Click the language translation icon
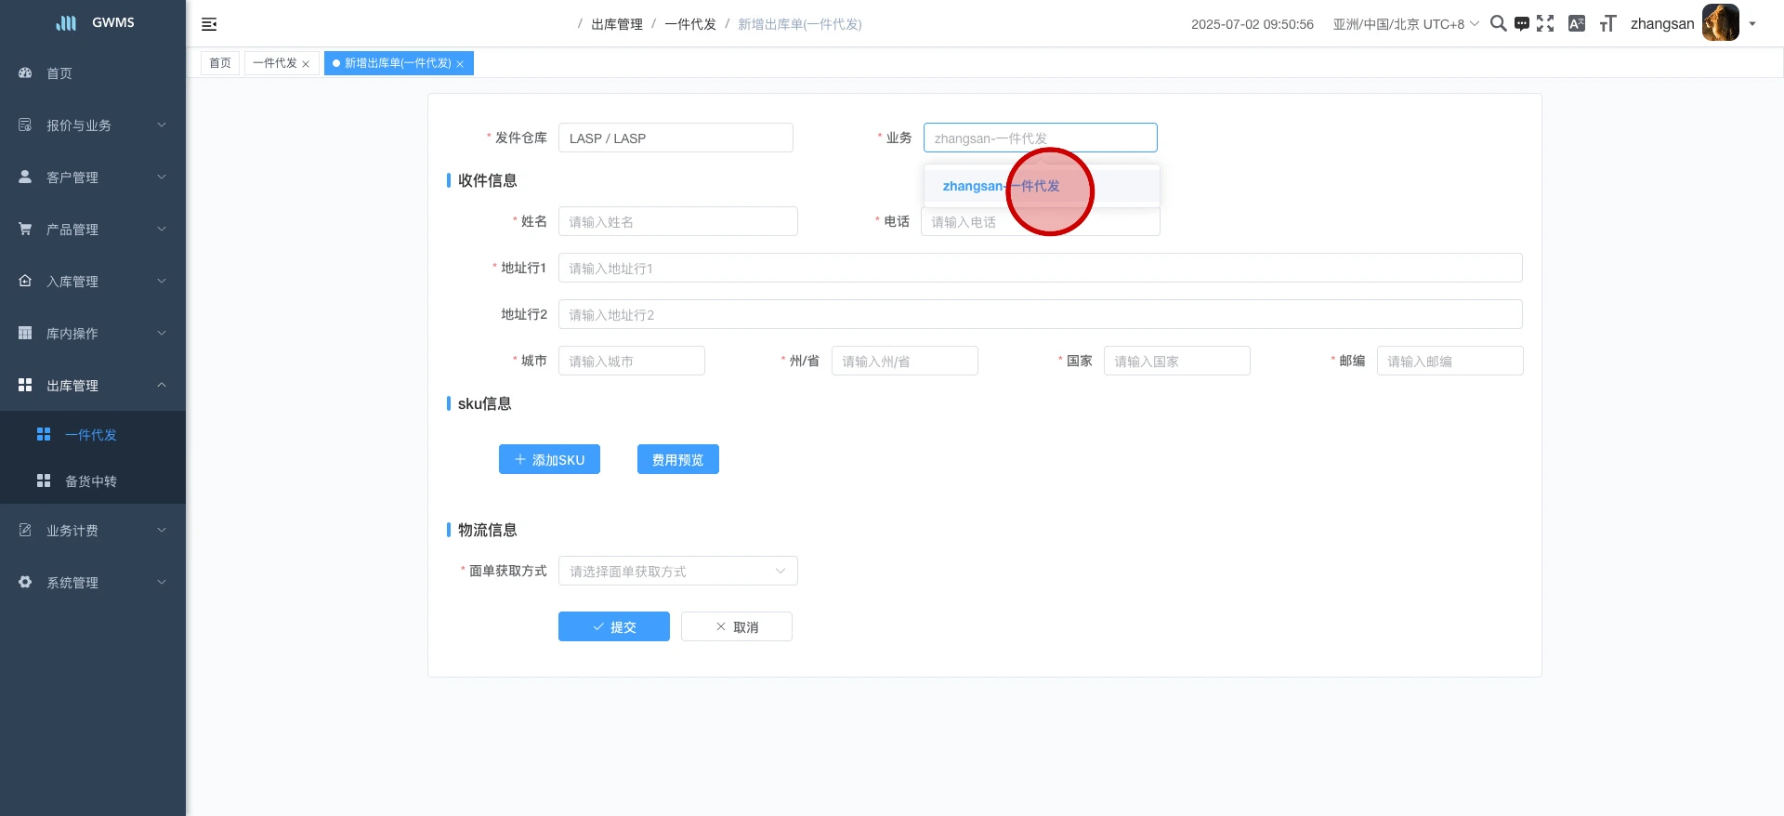Image resolution: width=1784 pixels, height=816 pixels. tap(1576, 24)
